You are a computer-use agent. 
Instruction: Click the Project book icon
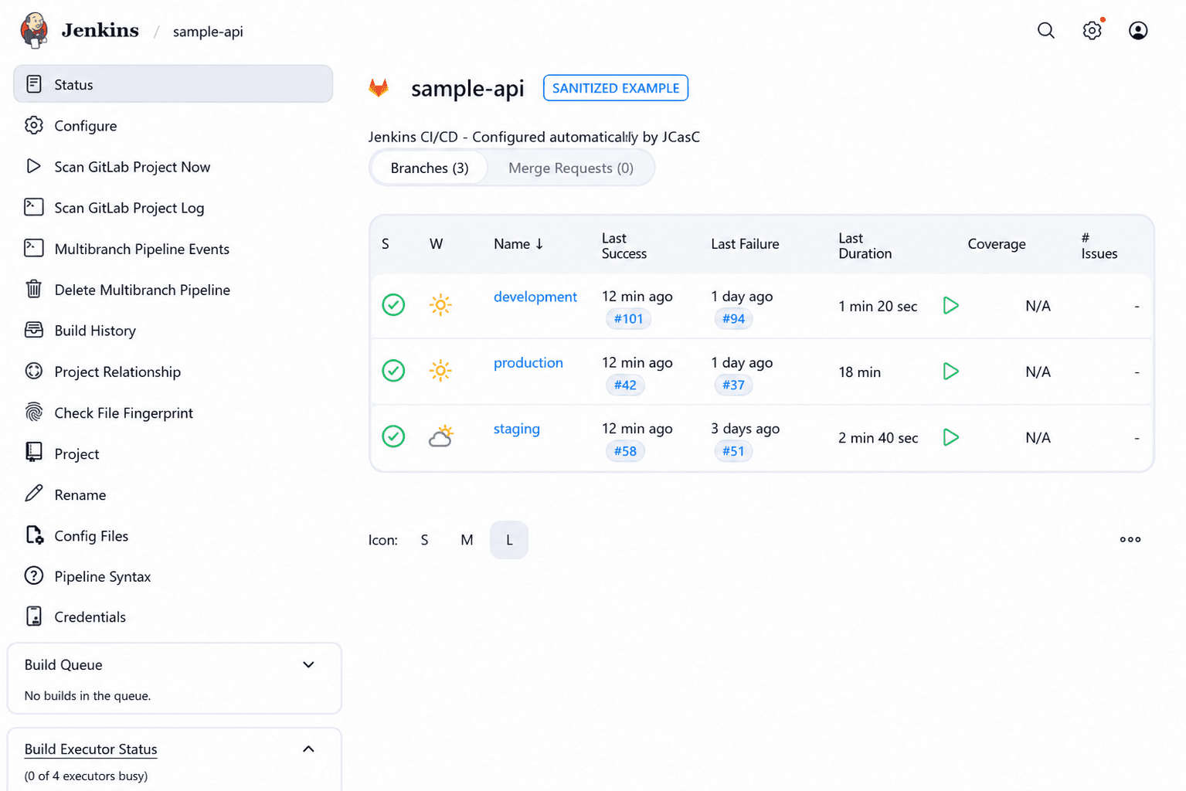tap(34, 453)
